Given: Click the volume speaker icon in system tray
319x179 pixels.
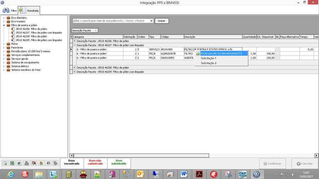Looking at the screenshot, I should [x=293, y=174].
